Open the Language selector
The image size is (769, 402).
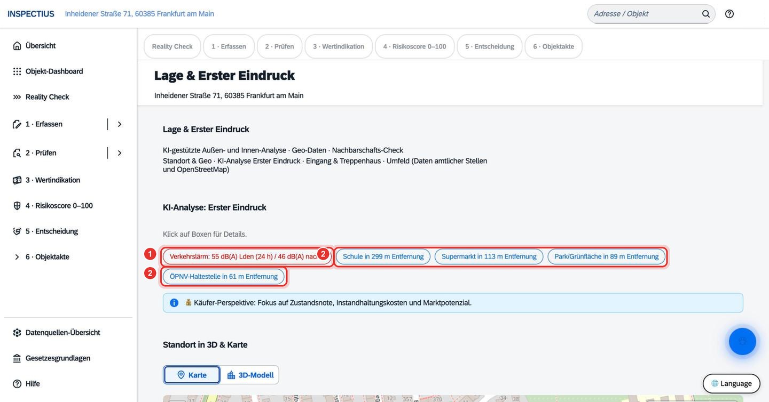click(x=732, y=383)
